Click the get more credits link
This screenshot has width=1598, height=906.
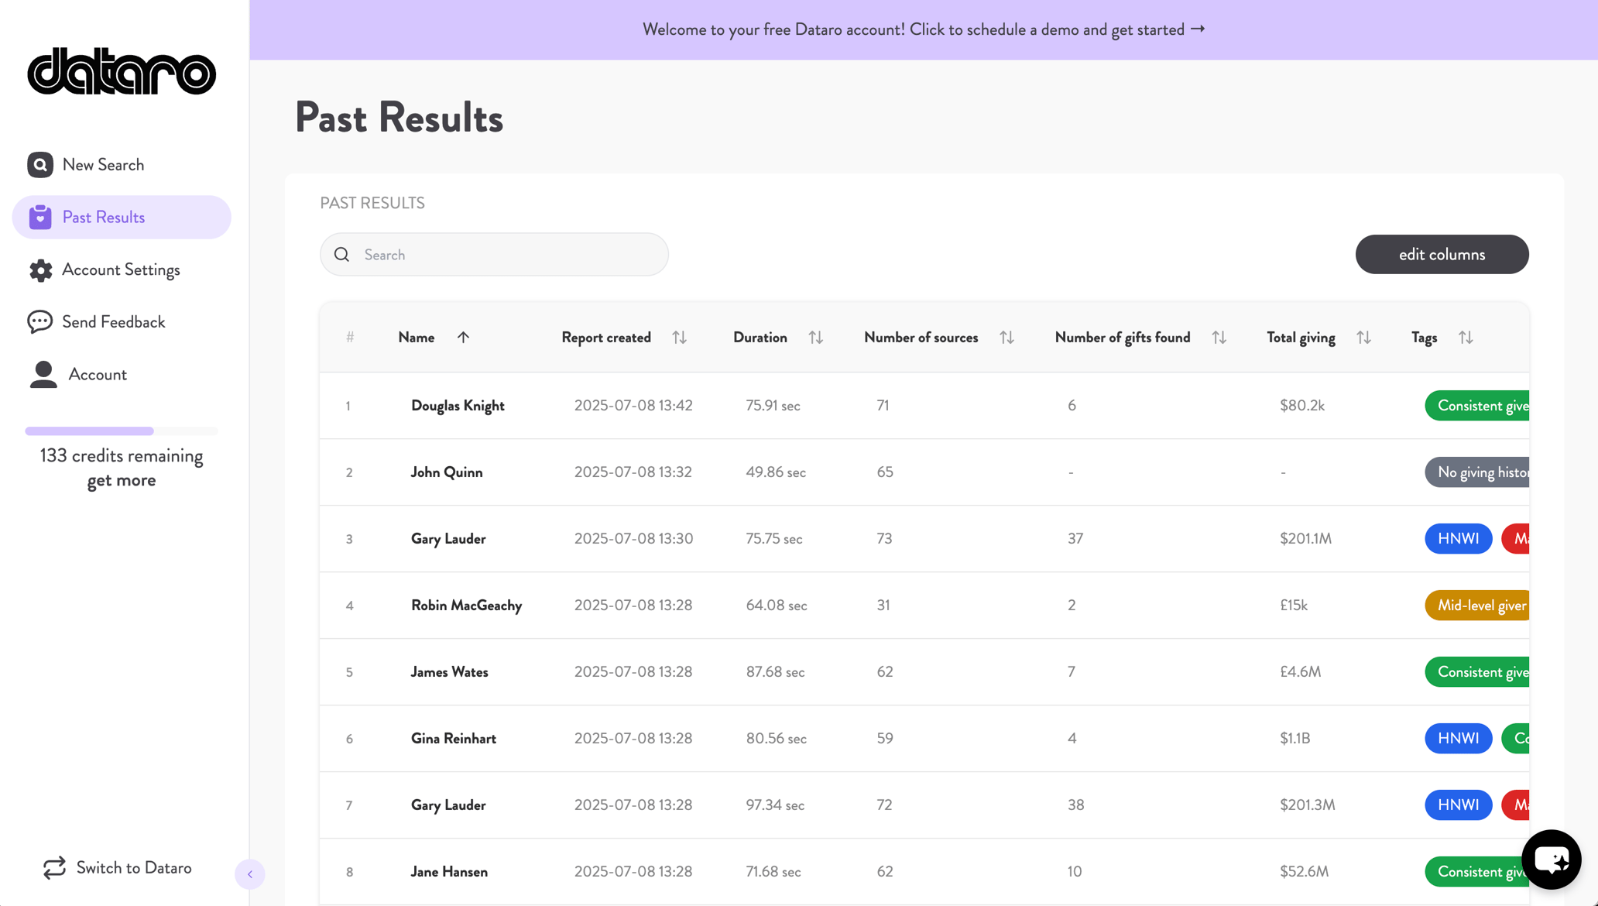(x=122, y=480)
